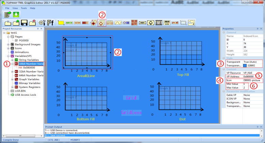The image size is (265, 143).
Task: Select the 2018 date-clock element tool
Action: 167,23
